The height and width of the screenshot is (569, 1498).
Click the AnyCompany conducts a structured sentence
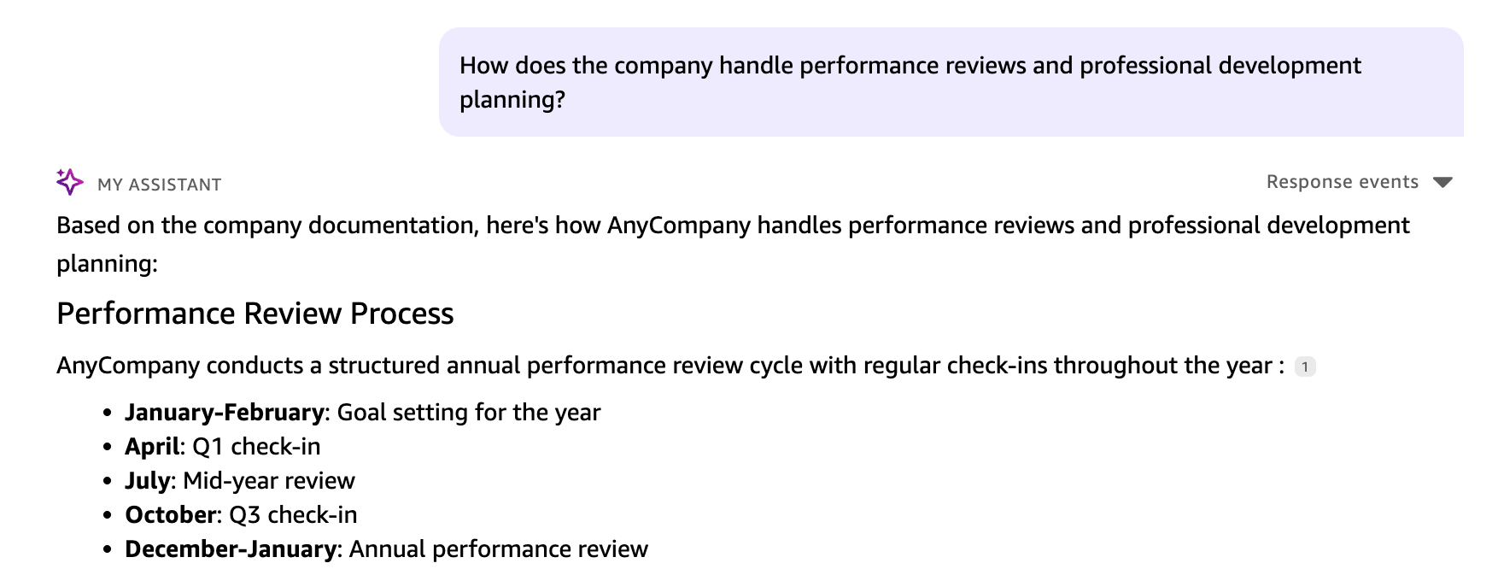[x=670, y=366]
